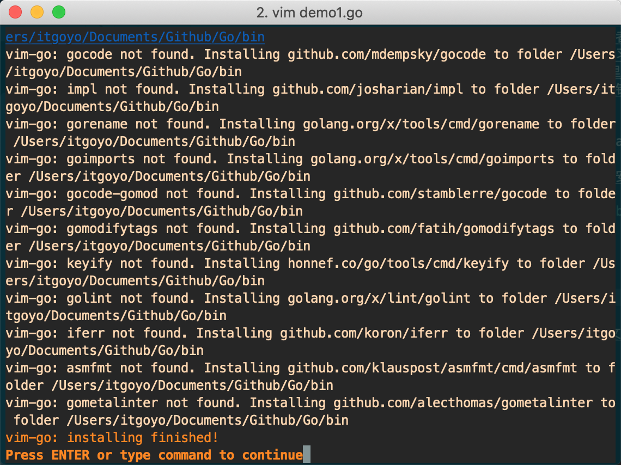Image resolution: width=621 pixels, height=465 pixels.
Task: Click 'github.com/fatih/gomodifytags' package path
Action: tap(443, 228)
